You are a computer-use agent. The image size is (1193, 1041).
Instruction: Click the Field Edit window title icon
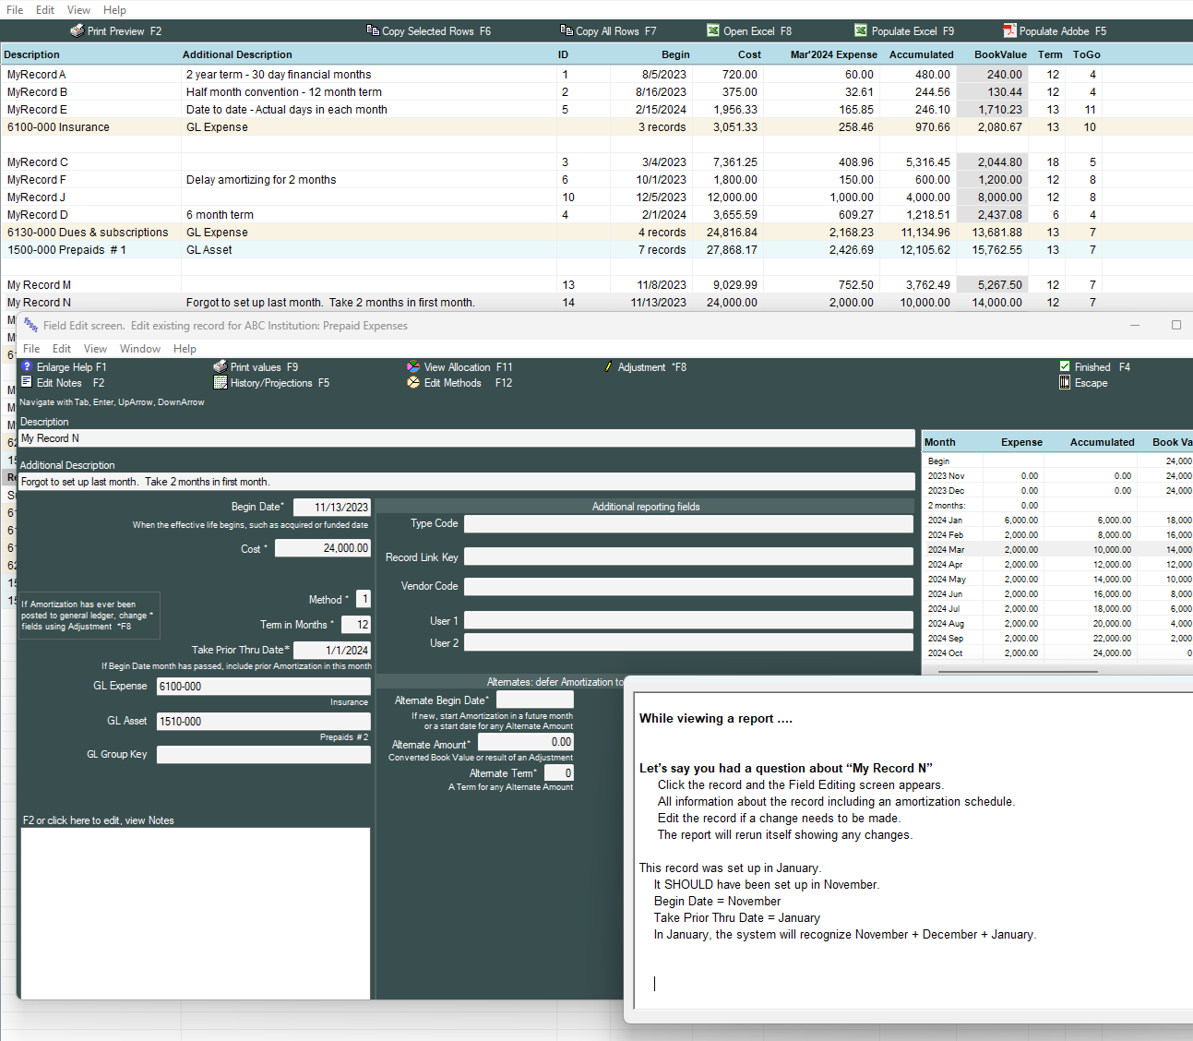click(x=30, y=325)
